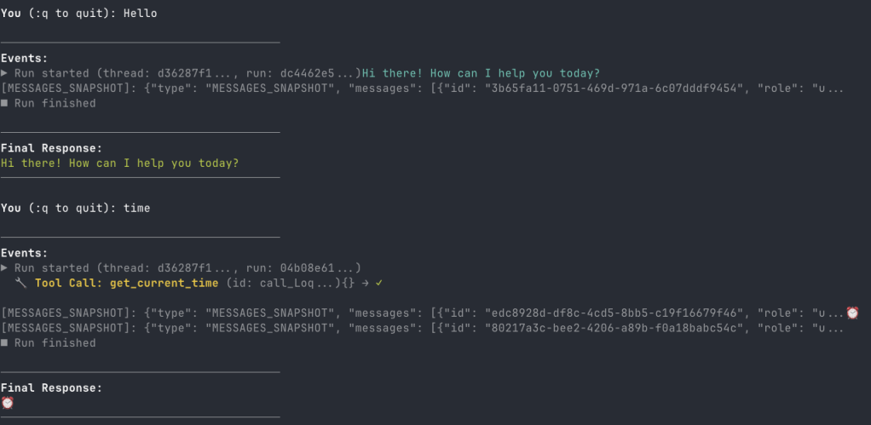Click the play triangle before run 04b08e61
The image size is (871, 425).
pos(4,267)
